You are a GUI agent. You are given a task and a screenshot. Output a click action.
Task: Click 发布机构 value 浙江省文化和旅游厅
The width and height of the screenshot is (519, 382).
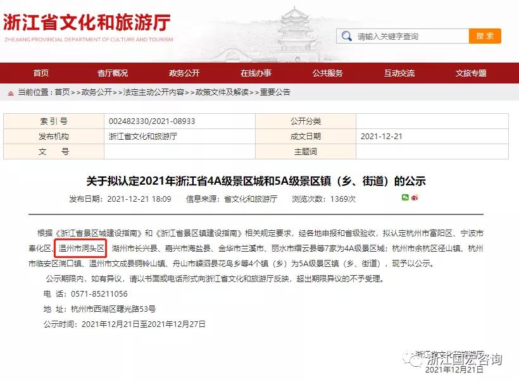[x=143, y=137]
